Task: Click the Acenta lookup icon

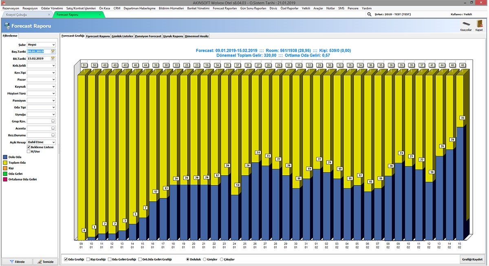Action: click(x=53, y=128)
